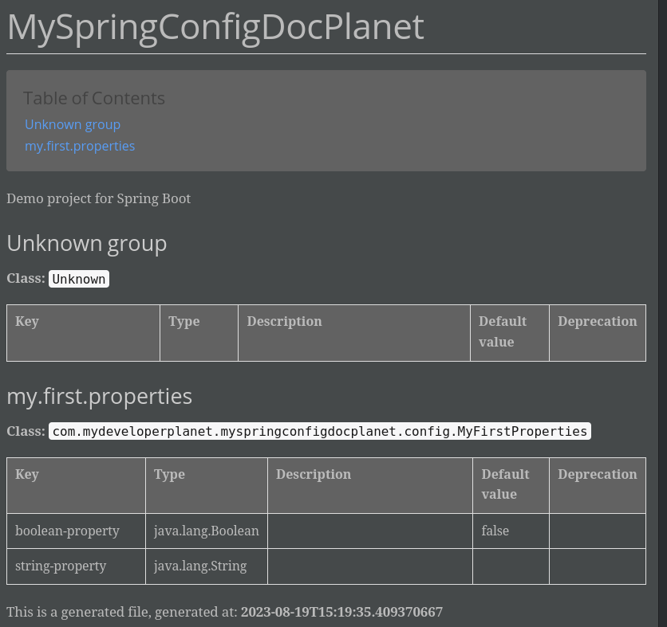The image size is (667, 627).
Task: Click the 'boolean-property' key cell
Action: point(76,531)
